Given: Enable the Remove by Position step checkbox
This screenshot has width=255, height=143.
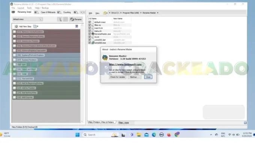Looking at the screenshot, I should coord(15,41).
